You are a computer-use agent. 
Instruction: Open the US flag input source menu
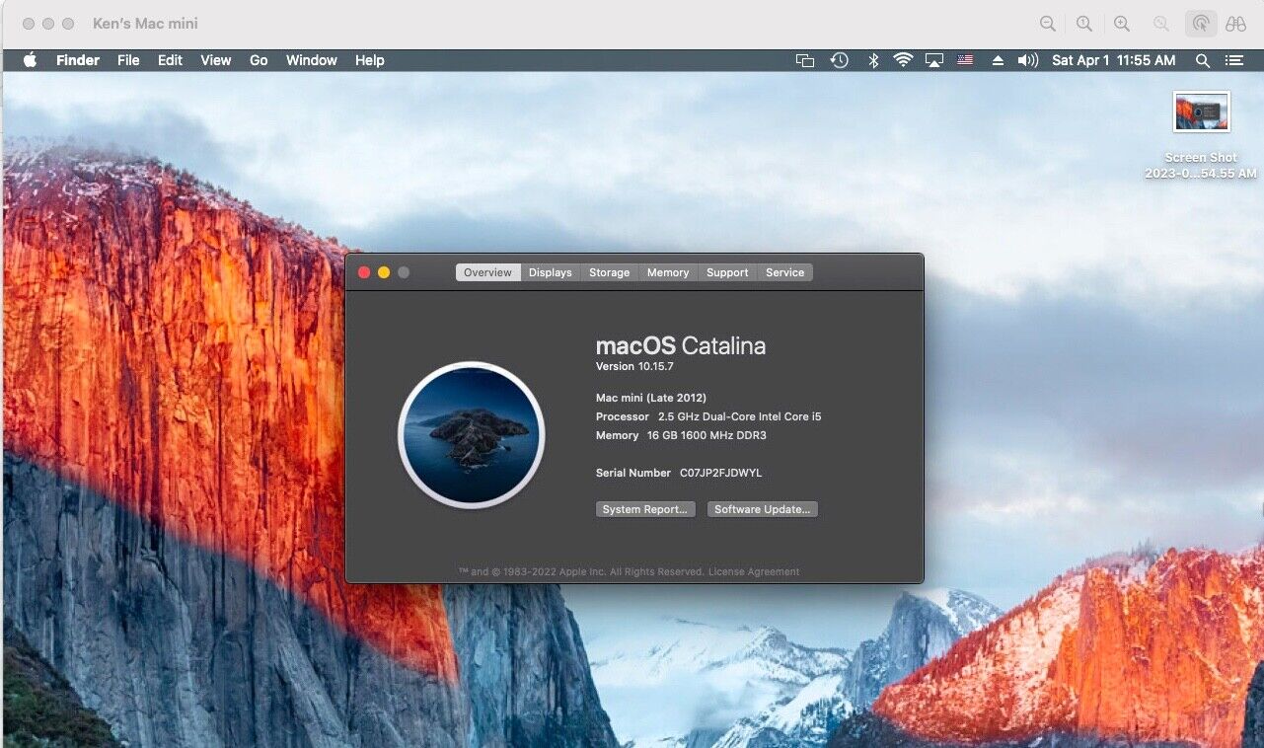[965, 60]
